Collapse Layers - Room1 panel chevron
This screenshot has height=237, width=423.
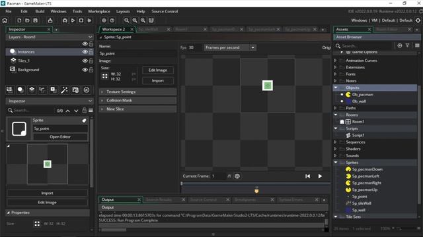coord(90,37)
